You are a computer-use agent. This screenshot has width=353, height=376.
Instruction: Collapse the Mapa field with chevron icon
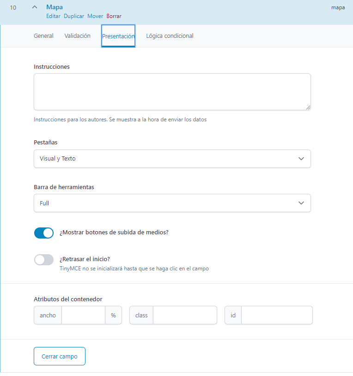pos(35,7)
